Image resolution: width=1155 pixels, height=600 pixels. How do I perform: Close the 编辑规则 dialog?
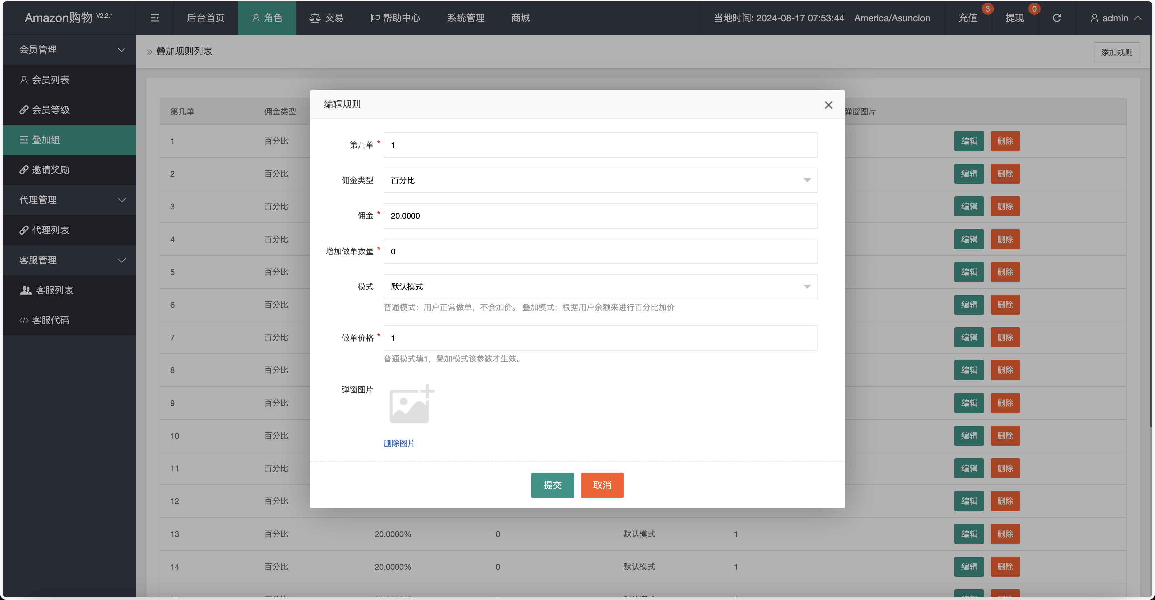coord(828,105)
